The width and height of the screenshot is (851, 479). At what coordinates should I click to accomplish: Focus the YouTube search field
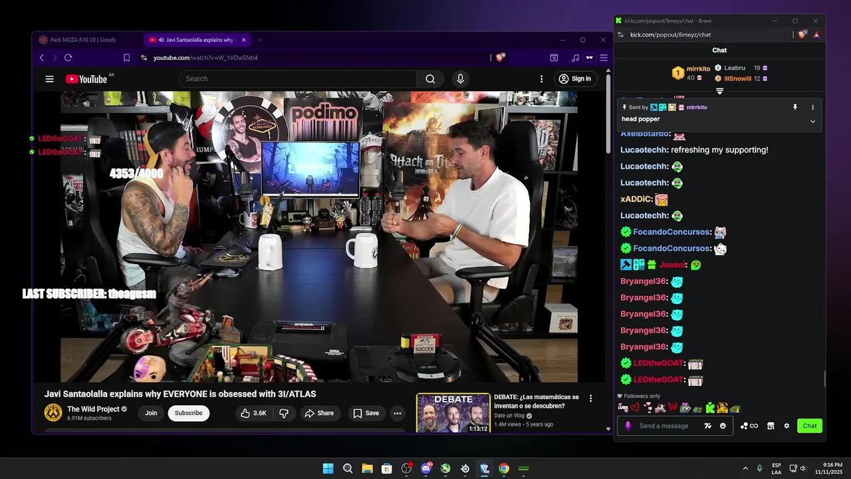[x=298, y=79]
